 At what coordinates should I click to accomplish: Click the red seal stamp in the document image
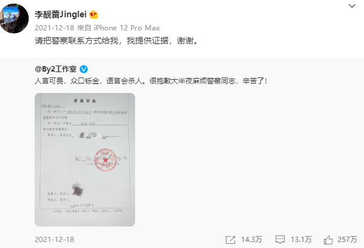(105, 160)
